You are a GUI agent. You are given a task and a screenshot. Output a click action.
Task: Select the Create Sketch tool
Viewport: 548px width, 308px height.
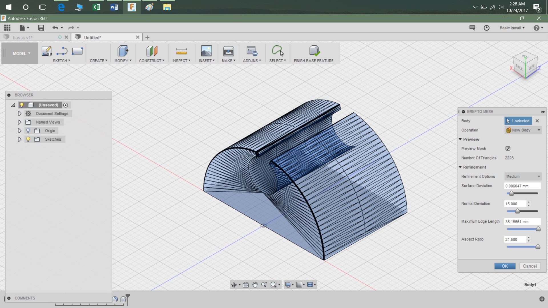pyautogui.click(x=47, y=51)
